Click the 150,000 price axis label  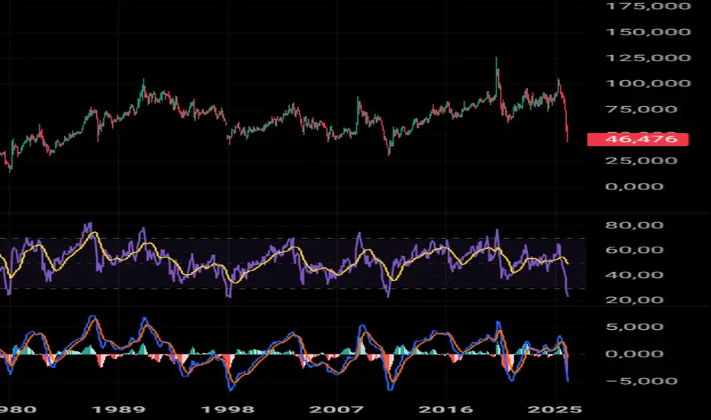[648, 32]
